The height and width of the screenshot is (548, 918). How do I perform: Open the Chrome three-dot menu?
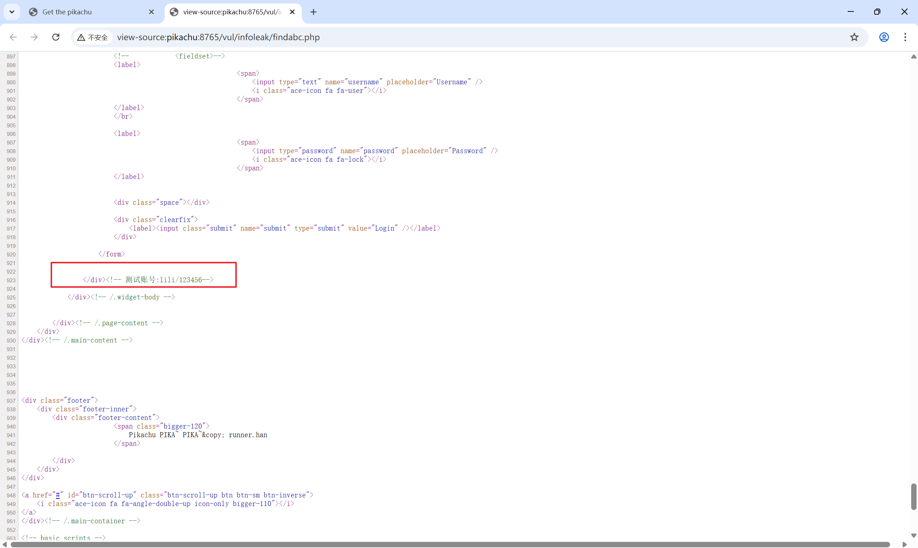[905, 37]
